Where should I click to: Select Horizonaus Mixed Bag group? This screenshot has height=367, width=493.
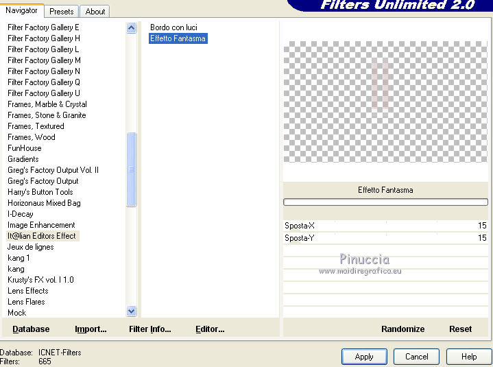pos(44,203)
